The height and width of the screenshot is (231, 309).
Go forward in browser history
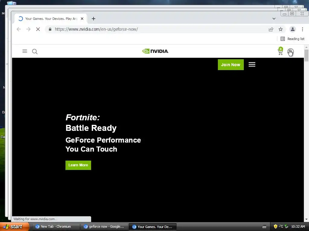pyautogui.click(x=28, y=29)
